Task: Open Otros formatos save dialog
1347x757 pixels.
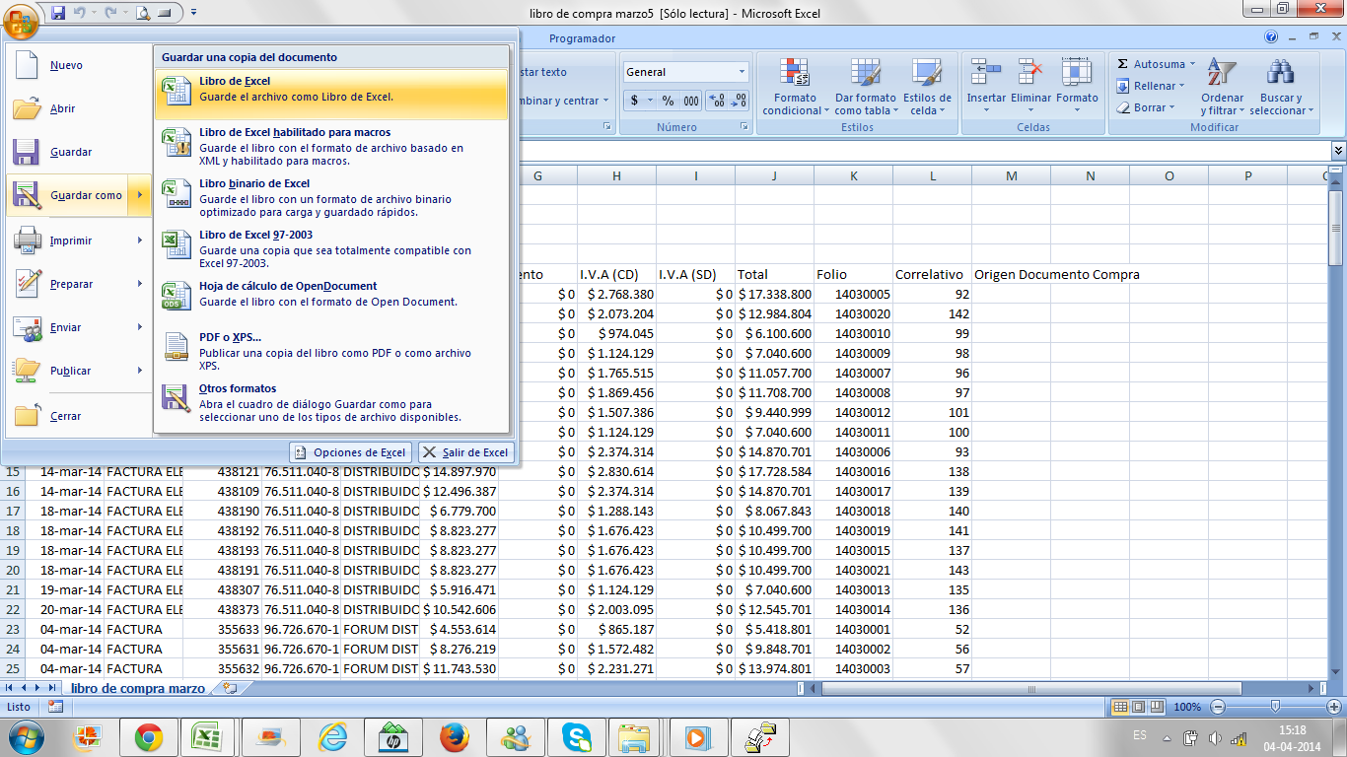Action: [x=331, y=401]
